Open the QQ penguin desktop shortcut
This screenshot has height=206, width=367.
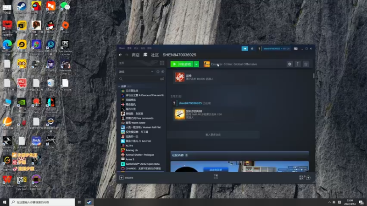coord(50,27)
